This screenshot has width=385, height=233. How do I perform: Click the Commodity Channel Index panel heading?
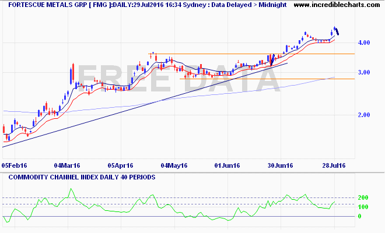(79, 176)
